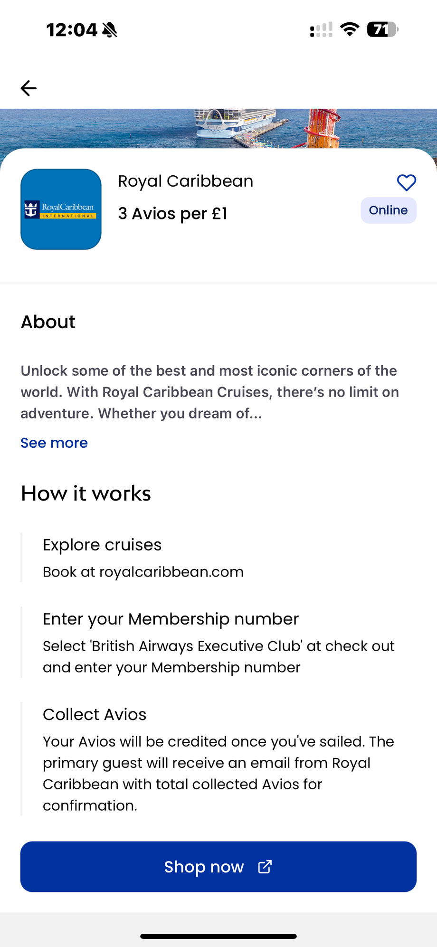This screenshot has height=947, width=437.
Task: Tap the How it works heading
Action: [86, 494]
